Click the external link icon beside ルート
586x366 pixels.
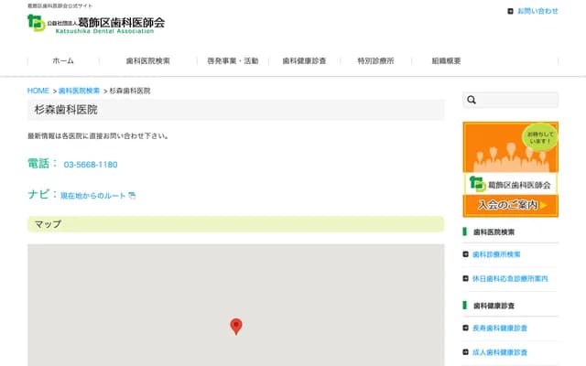(132, 196)
